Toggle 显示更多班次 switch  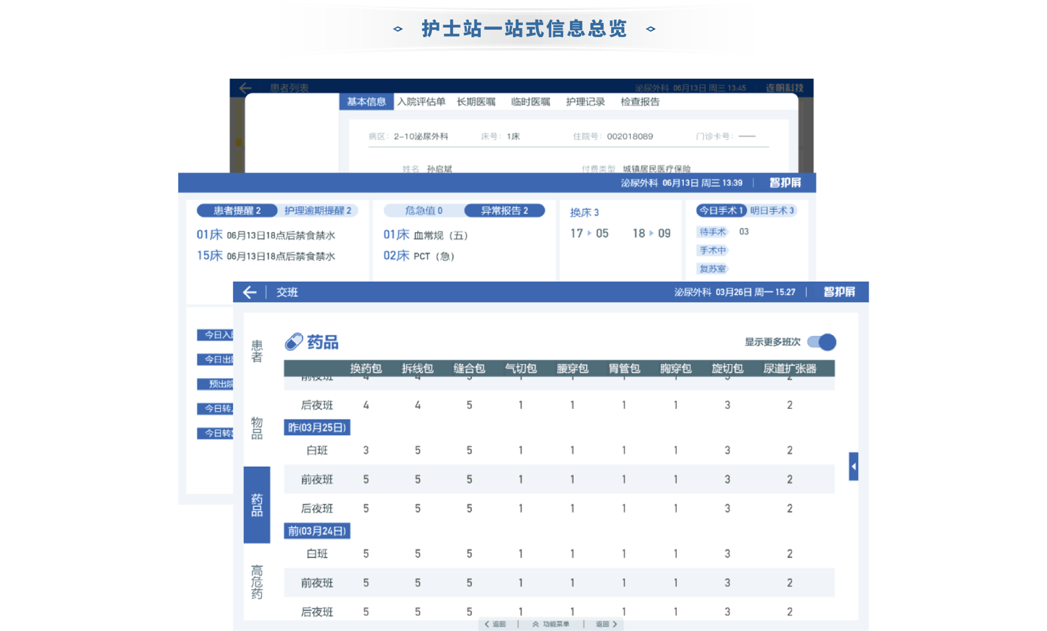pos(822,342)
